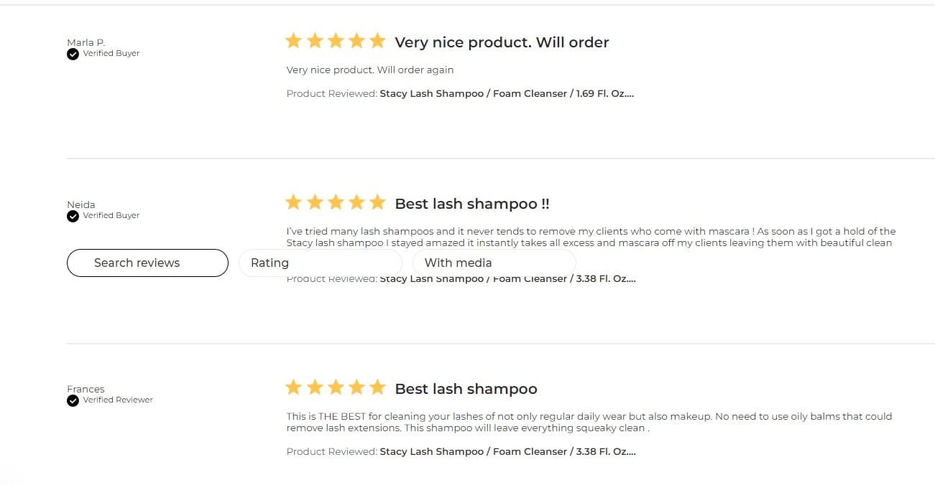Click the fifth star of Frances's rating

coord(377,388)
